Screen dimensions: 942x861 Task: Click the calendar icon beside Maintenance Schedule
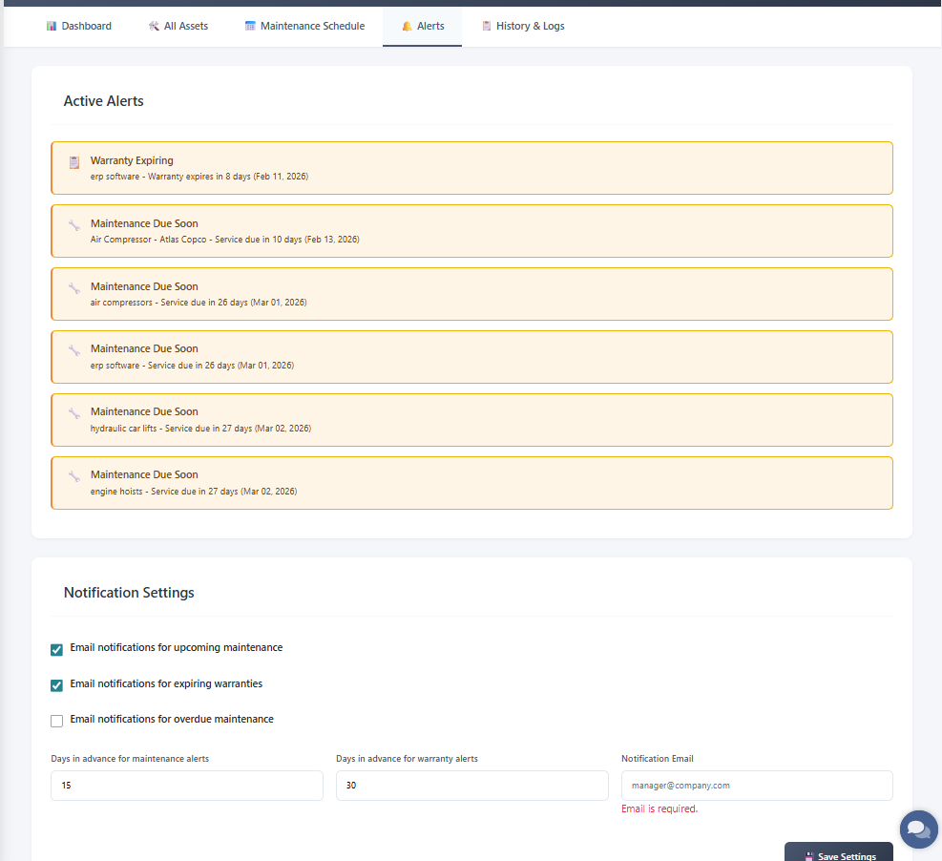[x=250, y=27]
